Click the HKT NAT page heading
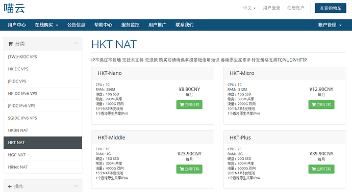 click(114, 44)
